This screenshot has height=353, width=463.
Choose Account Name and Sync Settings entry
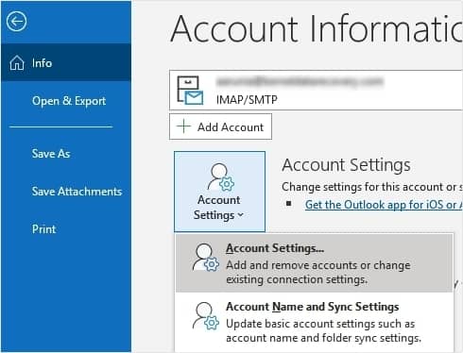(314, 322)
